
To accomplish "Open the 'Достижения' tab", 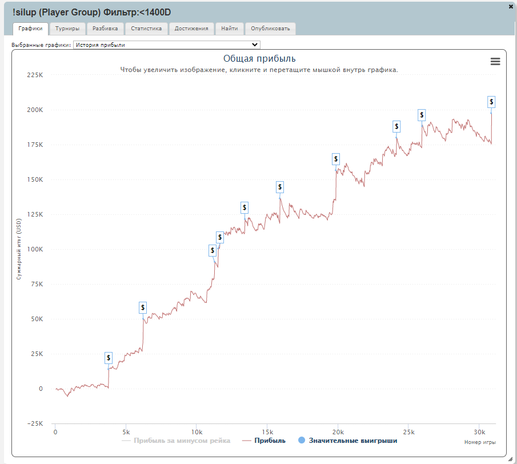I will (x=191, y=29).
